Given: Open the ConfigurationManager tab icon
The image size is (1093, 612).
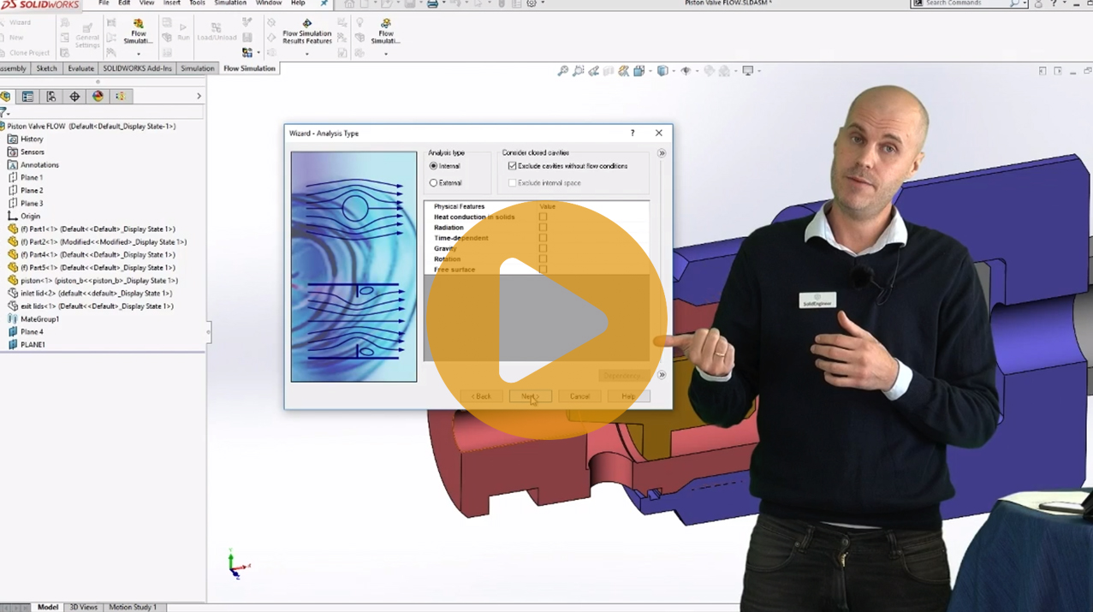Looking at the screenshot, I should coord(51,97).
